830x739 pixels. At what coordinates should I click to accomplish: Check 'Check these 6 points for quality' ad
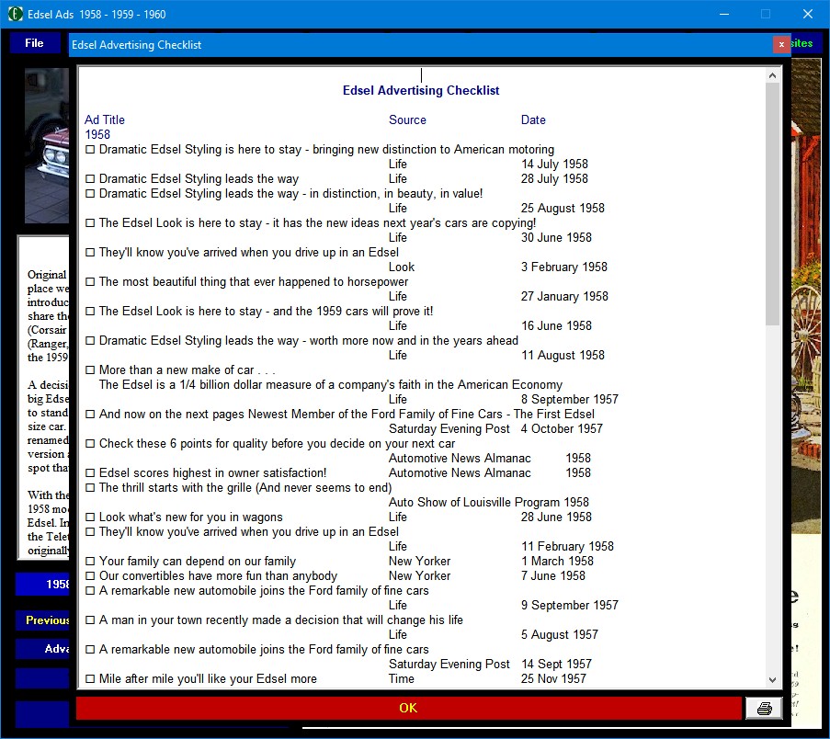point(90,444)
